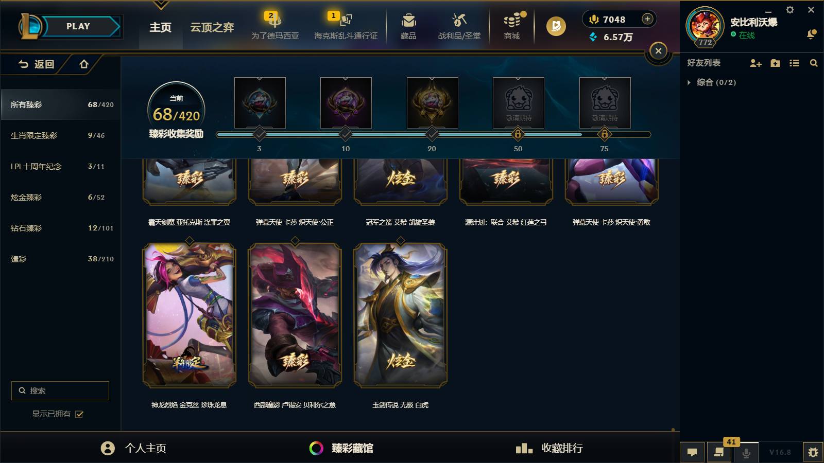Image resolution: width=824 pixels, height=463 pixels.
Task: Open the 藏品 collection icon
Action: pos(408,21)
